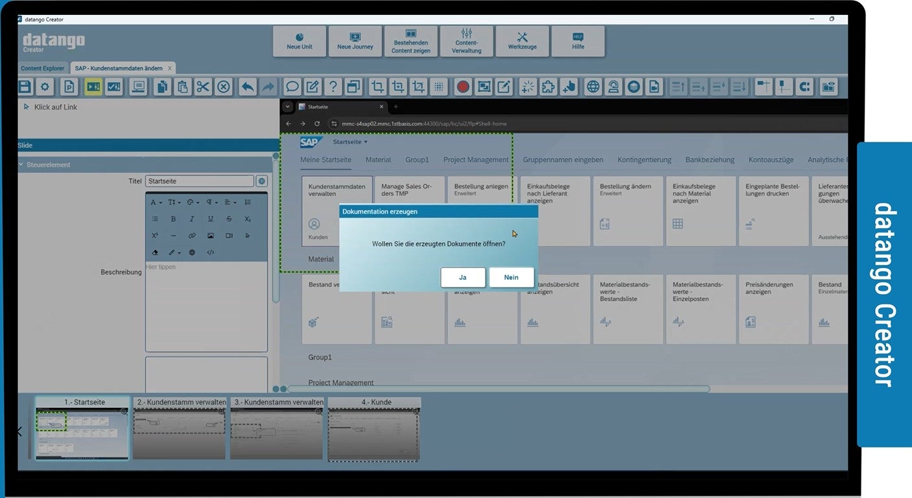The height and width of the screenshot is (498, 912).
Task: Click the document with video camera icon
Action: coord(655,87)
